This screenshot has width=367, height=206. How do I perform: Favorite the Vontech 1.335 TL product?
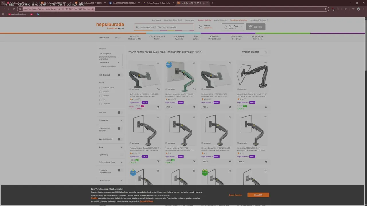(266, 63)
